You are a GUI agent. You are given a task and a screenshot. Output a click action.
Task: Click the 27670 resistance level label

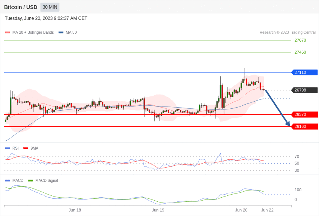300,40
